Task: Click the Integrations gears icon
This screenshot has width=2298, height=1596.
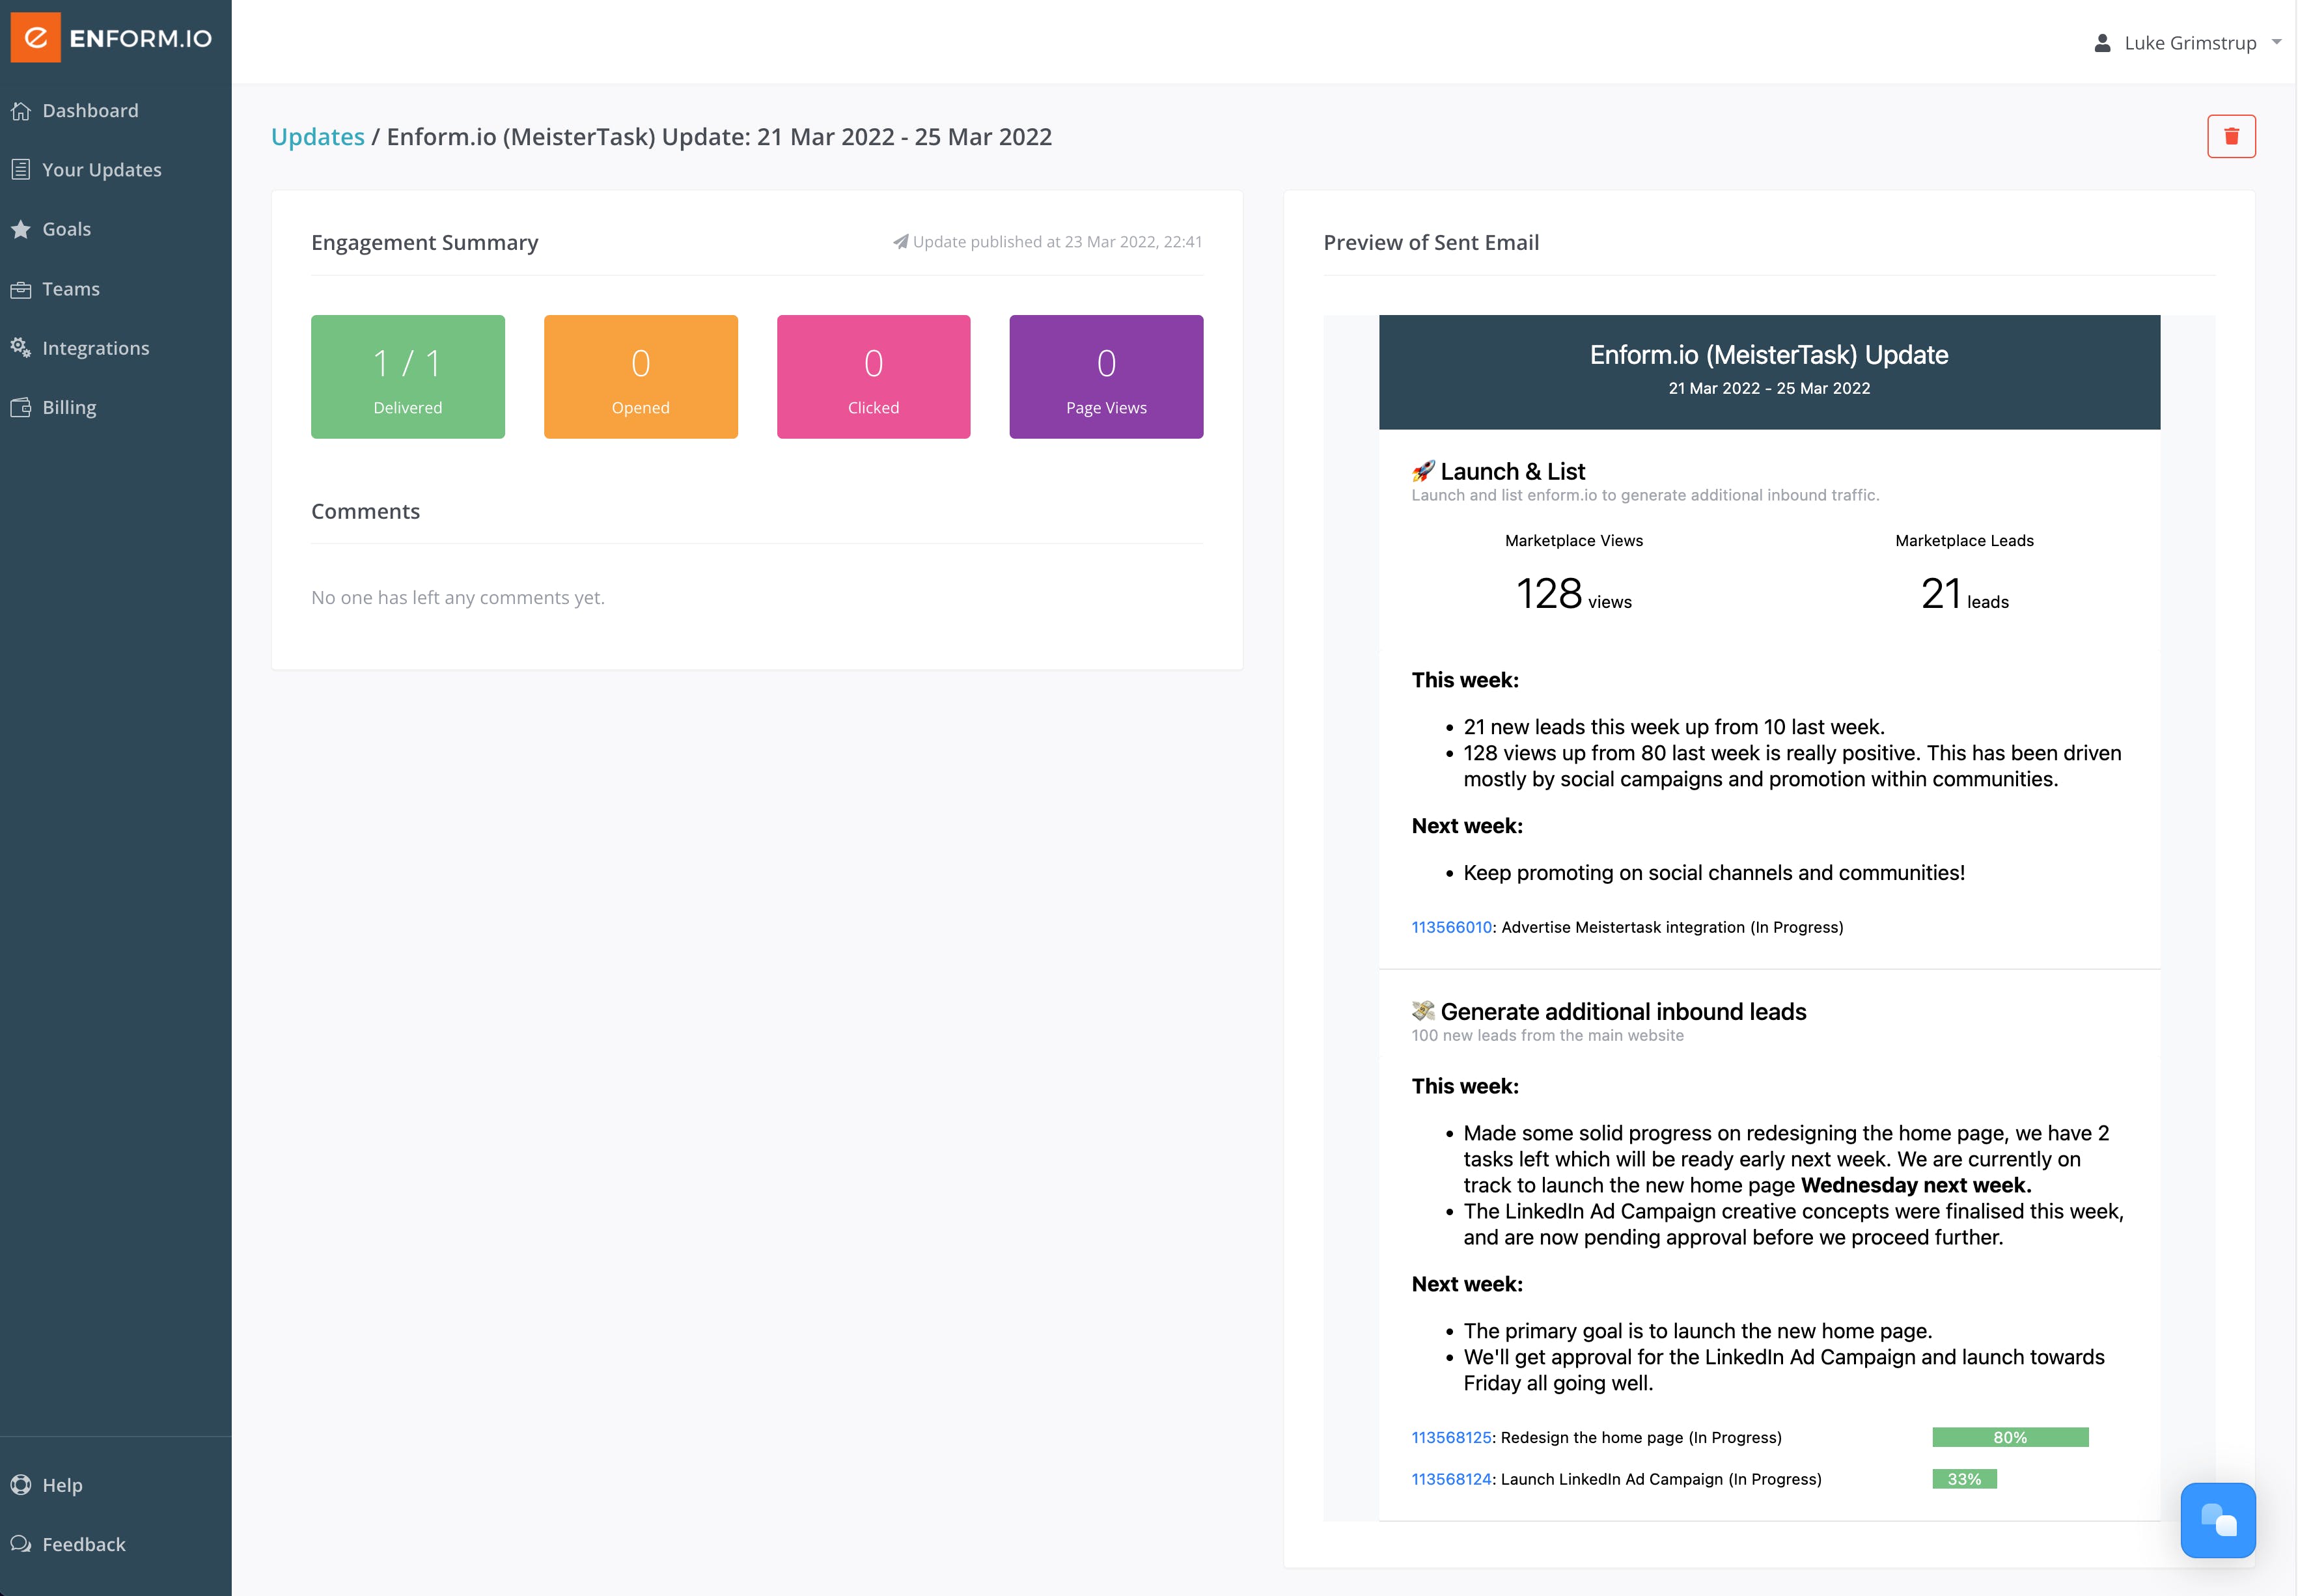Action: click(21, 348)
